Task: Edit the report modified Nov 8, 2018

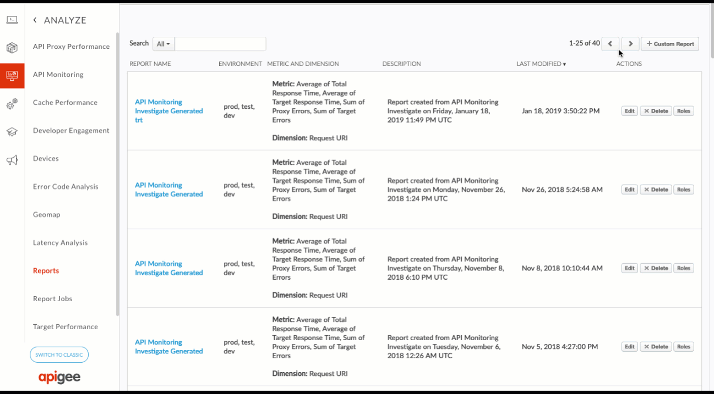Action: click(630, 268)
